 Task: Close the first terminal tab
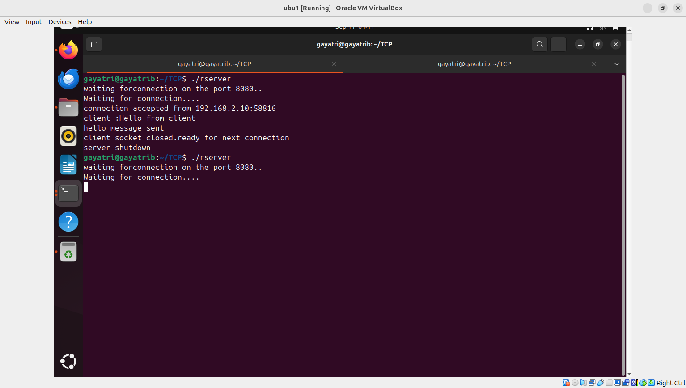[334, 64]
